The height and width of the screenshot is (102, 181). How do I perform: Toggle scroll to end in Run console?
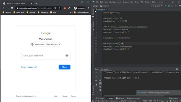pos(100,83)
